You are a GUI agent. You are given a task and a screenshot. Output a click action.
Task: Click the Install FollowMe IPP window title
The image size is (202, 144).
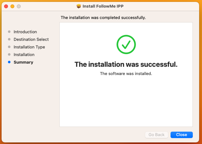[x=103, y=6]
